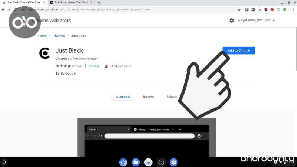Expand the yusyulianto@gmail.com account dropdown
The width and height of the screenshot is (297, 167).
256,20
